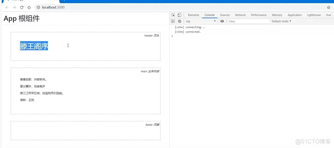Switch to the Lighthouse tab
Image resolution: width=334 pixels, height=148 pixels.
point(314,15)
